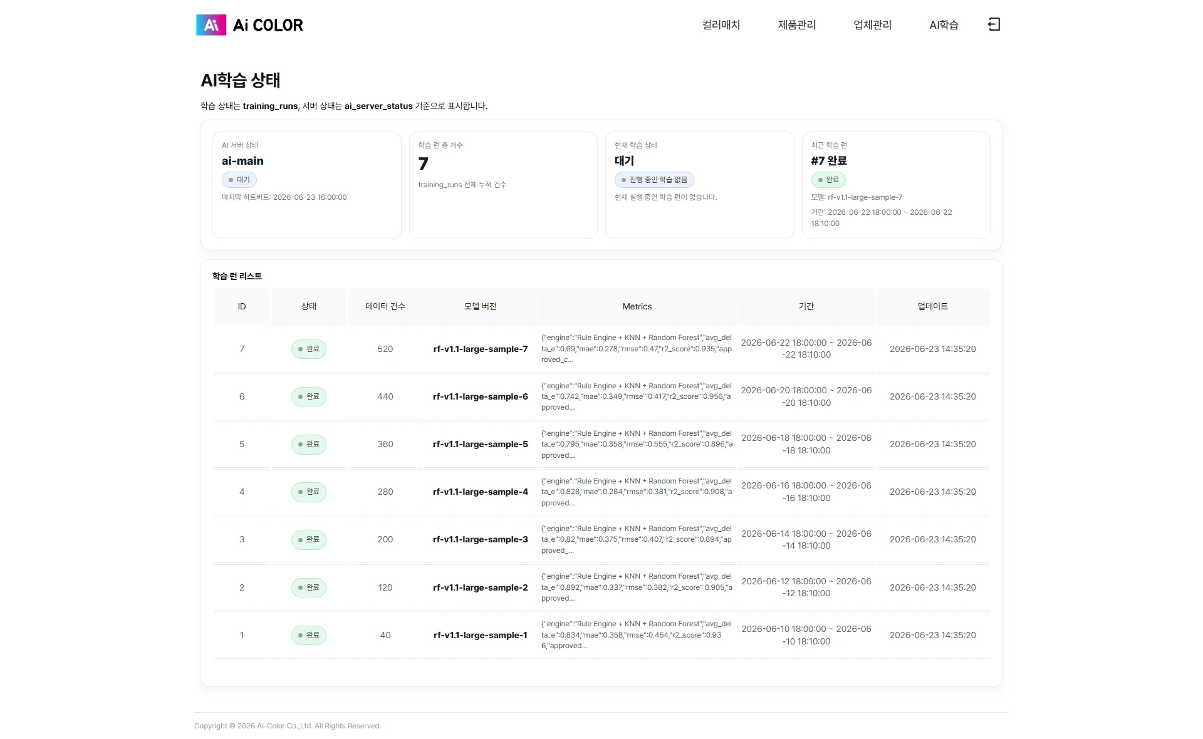1203x739 pixels.
Task: Select the ID column header
Action: 242,306
